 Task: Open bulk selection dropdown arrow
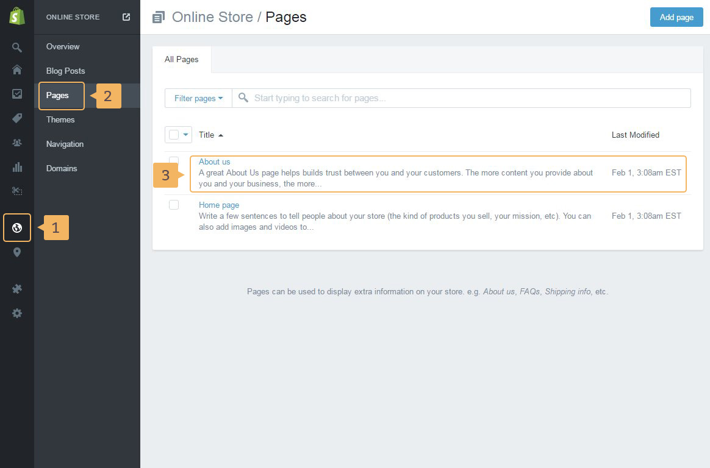tap(186, 135)
